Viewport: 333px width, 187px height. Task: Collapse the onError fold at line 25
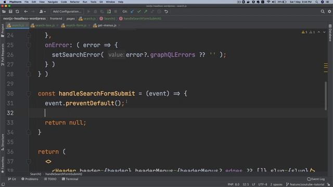tap(29, 45)
